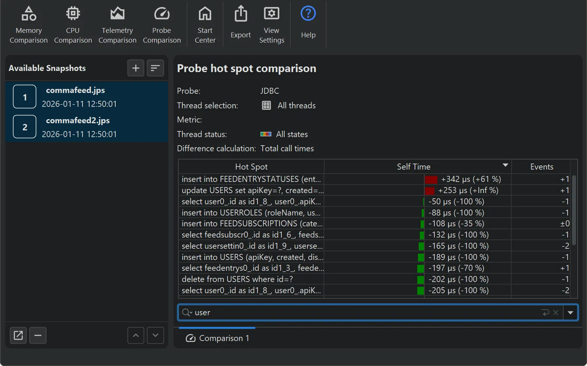Select 'delete from USERS where id=?' row
The height and width of the screenshot is (366, 587).
point(374,279)
